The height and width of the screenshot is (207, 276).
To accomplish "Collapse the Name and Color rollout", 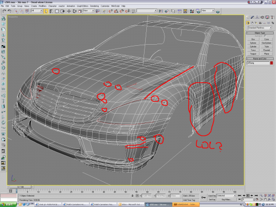I will pyautogui.click(x=260, y=59).
